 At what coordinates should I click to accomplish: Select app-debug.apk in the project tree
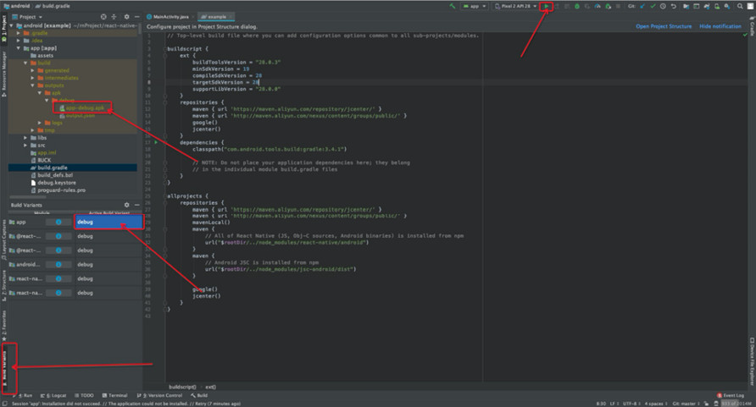tap(84, 107)
